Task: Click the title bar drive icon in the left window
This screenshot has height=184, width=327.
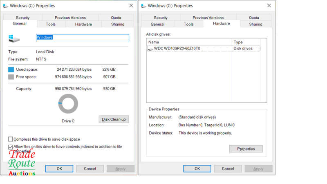Action: [6, 6]
